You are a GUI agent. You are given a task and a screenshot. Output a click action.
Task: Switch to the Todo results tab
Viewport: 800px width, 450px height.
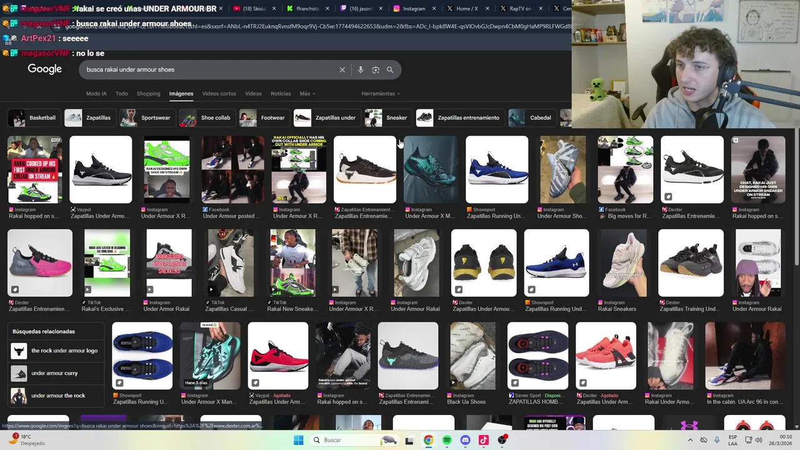[x=122, y=94]
